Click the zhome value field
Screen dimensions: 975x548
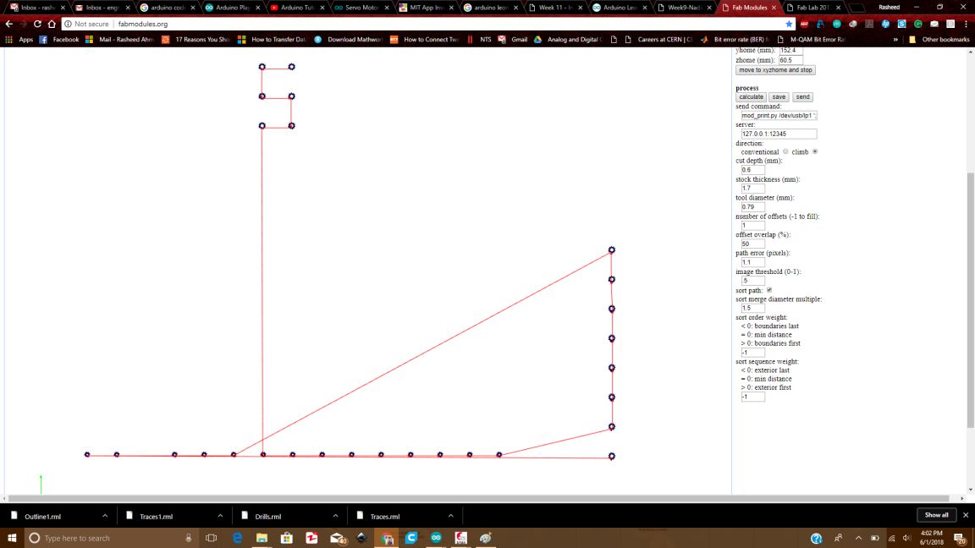(790, 60)
